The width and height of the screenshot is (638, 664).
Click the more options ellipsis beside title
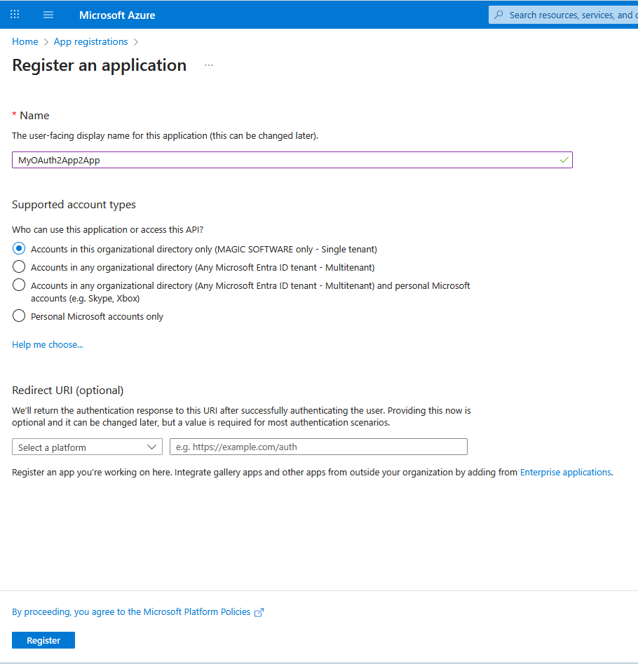(209, 65)
